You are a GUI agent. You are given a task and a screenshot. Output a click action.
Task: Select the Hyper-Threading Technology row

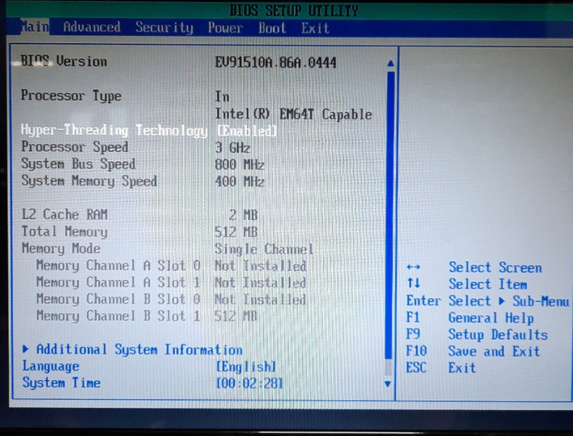[114, 130]
